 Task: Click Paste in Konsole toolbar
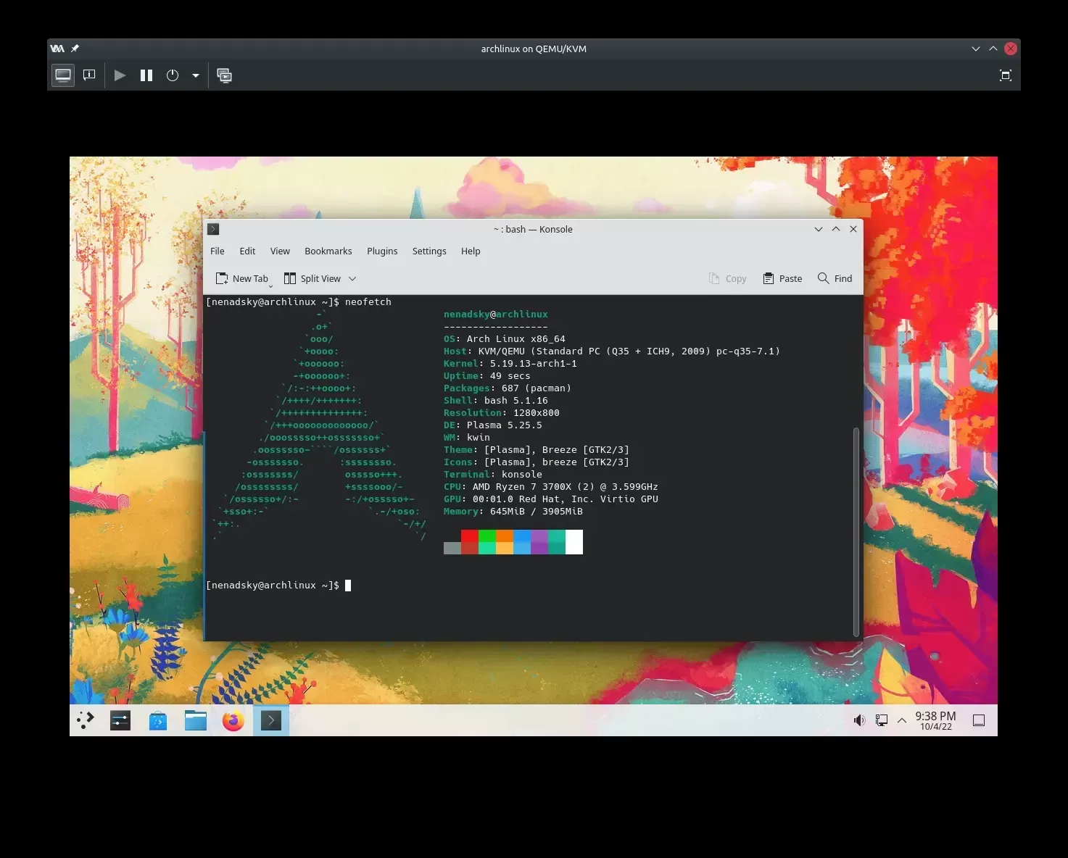782,279
